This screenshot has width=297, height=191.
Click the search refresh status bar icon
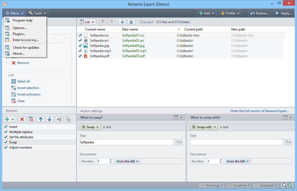point(287,186)
